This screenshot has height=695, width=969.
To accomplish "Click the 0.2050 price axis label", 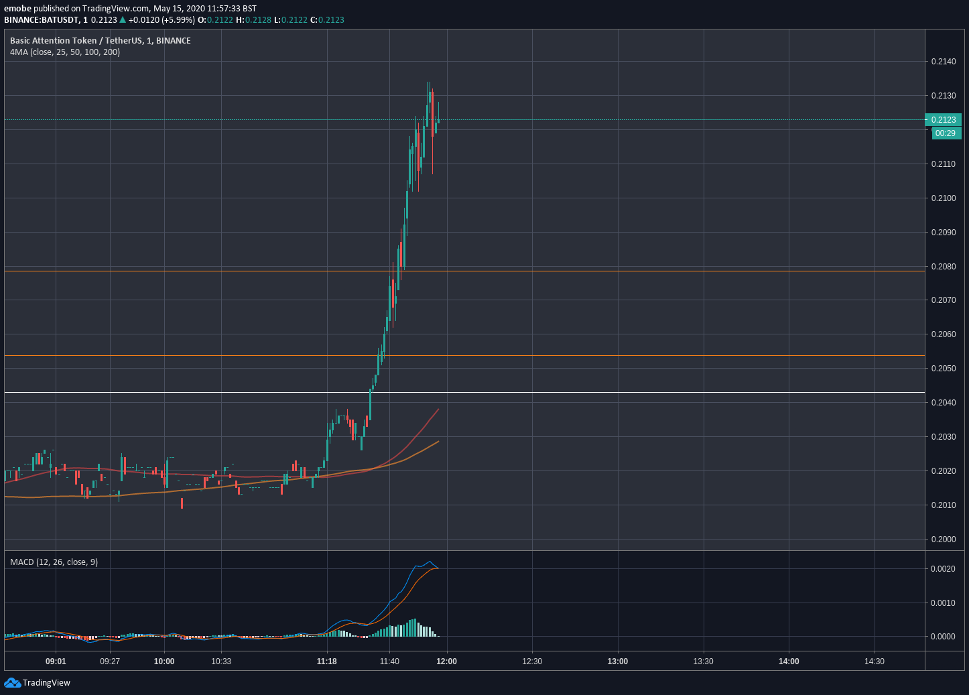I will coord(944,369).
